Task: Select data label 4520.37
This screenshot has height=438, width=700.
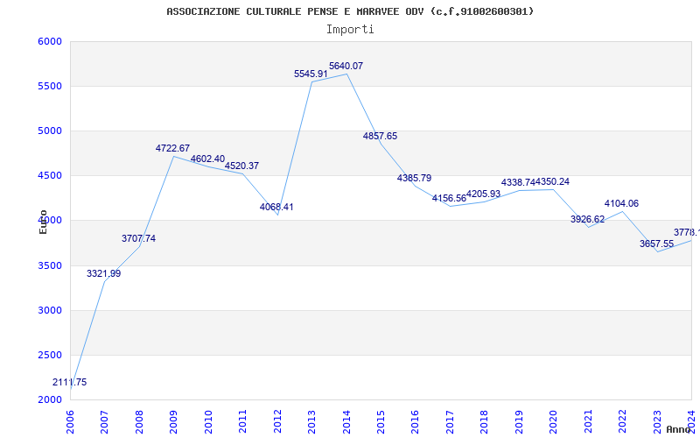Action: tap(241, 166)
